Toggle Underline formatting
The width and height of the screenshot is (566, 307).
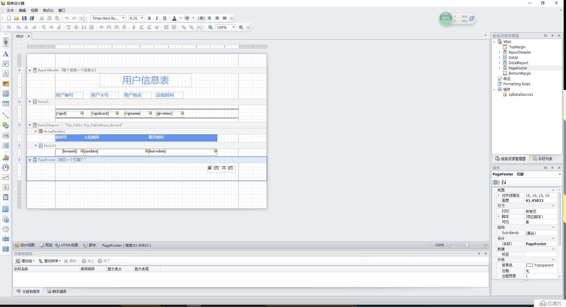pos(164,18)
